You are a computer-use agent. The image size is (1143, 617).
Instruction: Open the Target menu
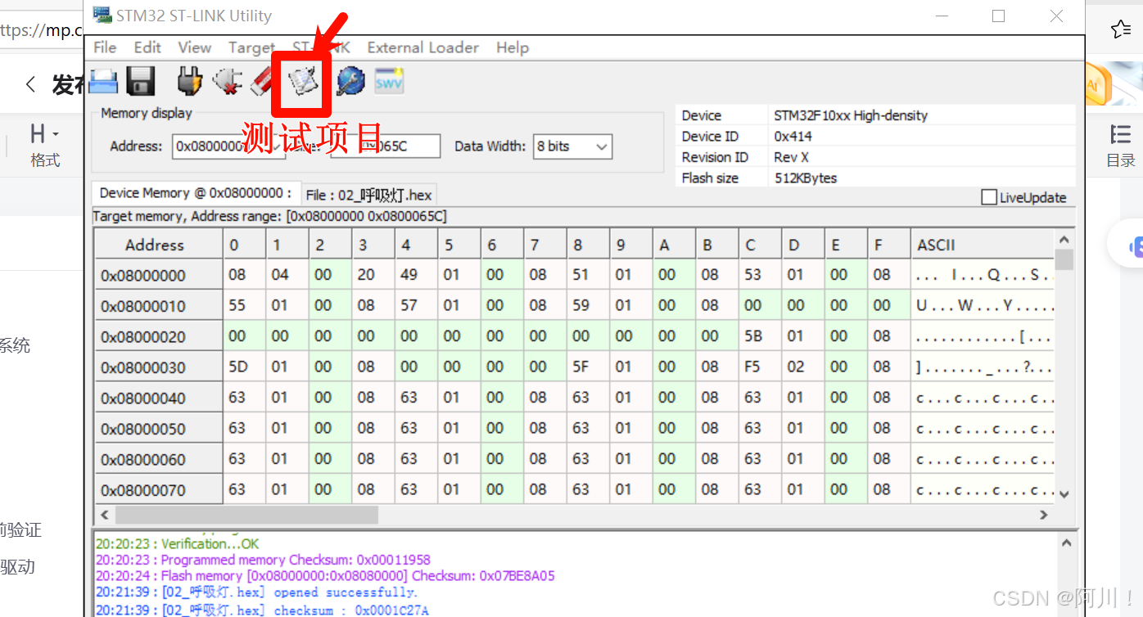coord(251,47)
